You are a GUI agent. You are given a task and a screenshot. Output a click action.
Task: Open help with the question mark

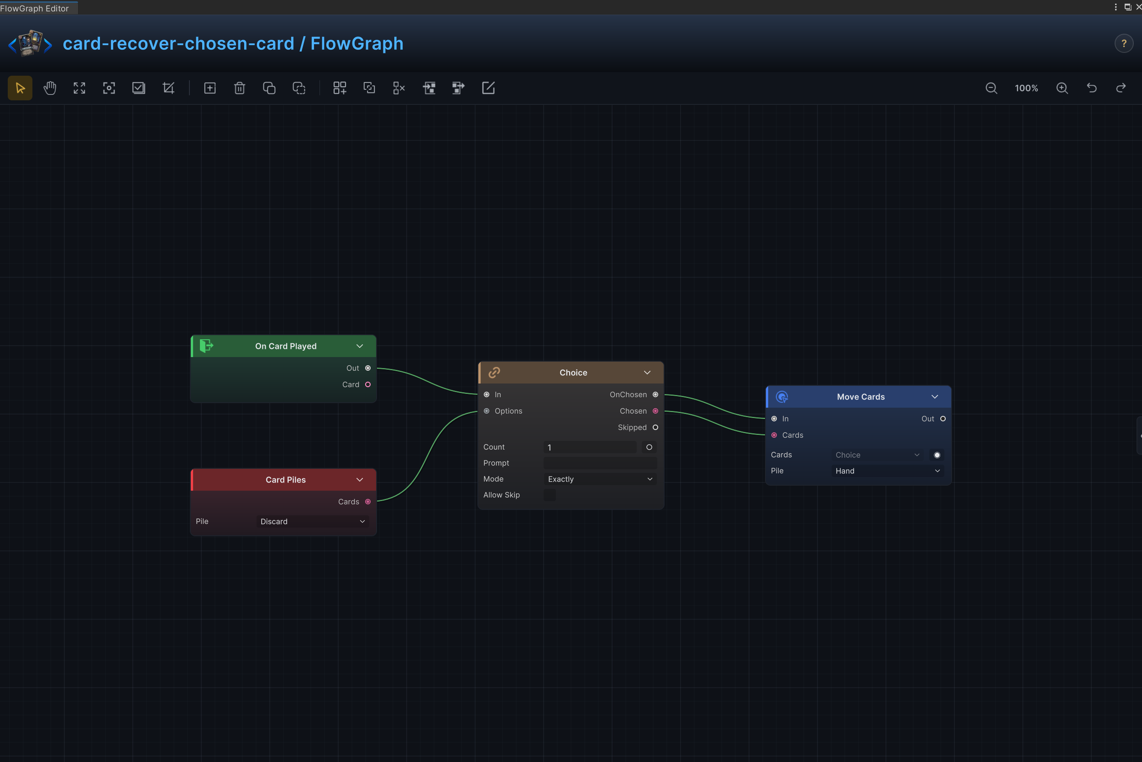(1124, 44)
